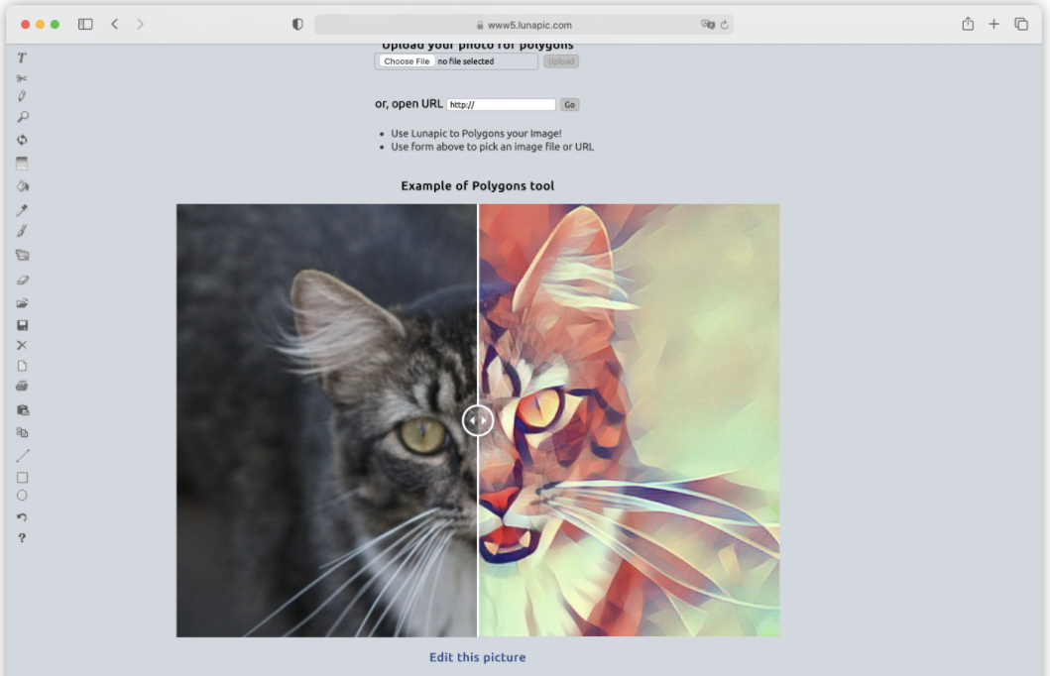Click the open URL text field

click(501, 105)
